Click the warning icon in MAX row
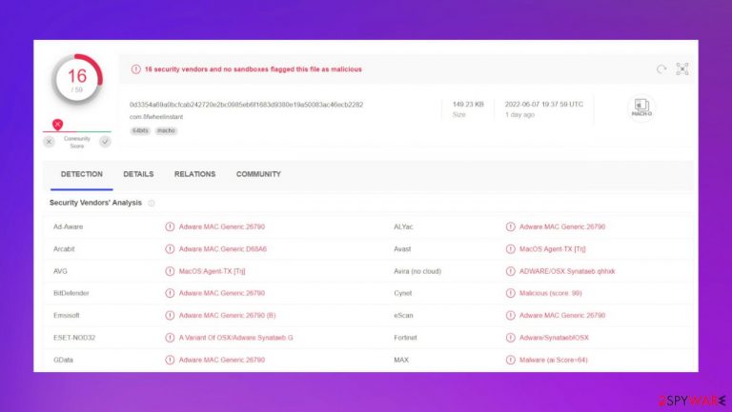This screenshot has width=732, height=412. [511, 360]
